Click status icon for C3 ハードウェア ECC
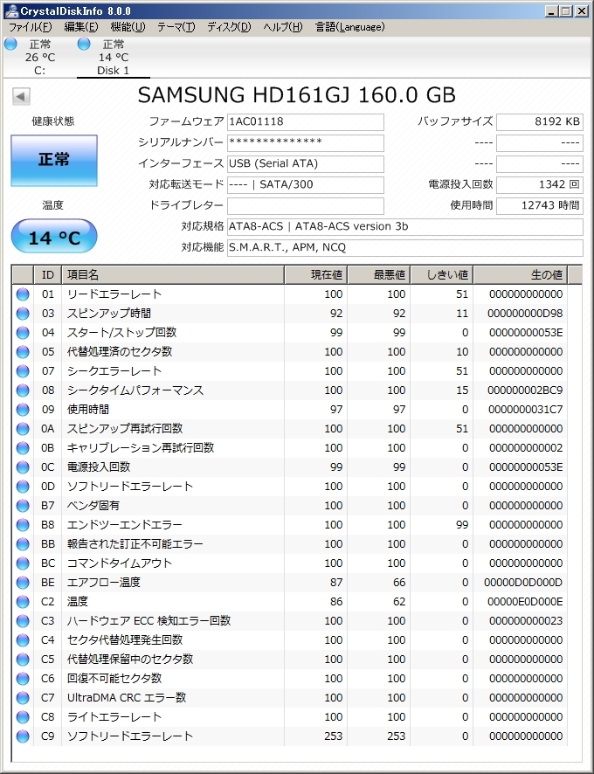 click(23, 621)
